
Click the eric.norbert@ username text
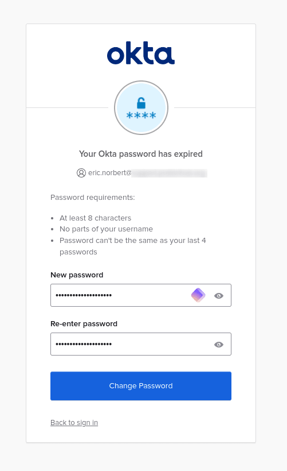[x=109, y=173]
